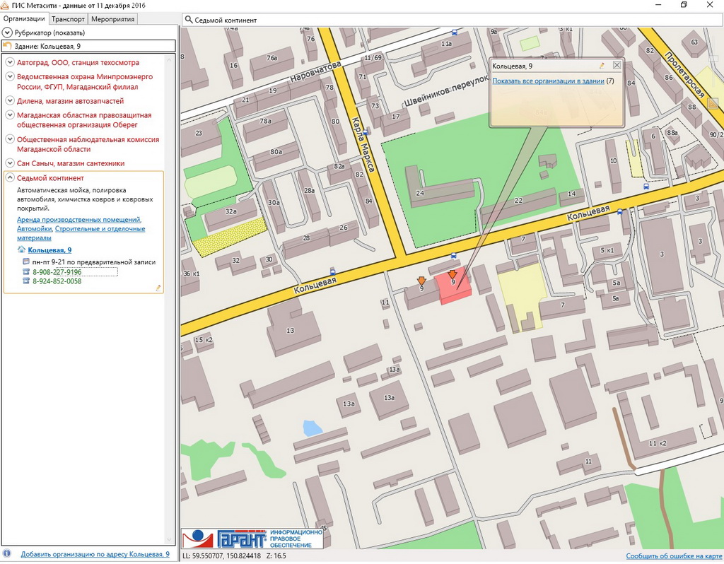Click the search magnifier icon in the search bar
Screen dimensions: 724x564
click(x=189, y=20)
